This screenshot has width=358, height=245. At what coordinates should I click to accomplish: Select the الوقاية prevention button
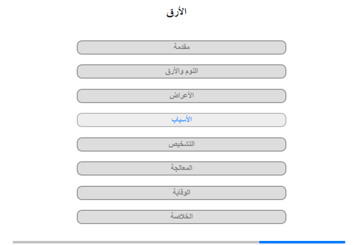pos(182,193)
